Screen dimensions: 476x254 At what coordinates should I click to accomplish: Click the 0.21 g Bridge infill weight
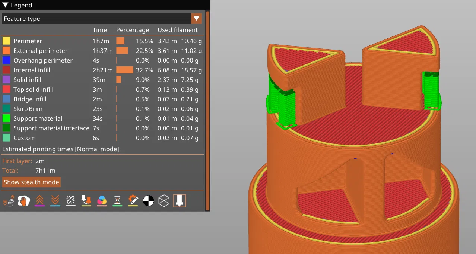(x=190, y=99)
